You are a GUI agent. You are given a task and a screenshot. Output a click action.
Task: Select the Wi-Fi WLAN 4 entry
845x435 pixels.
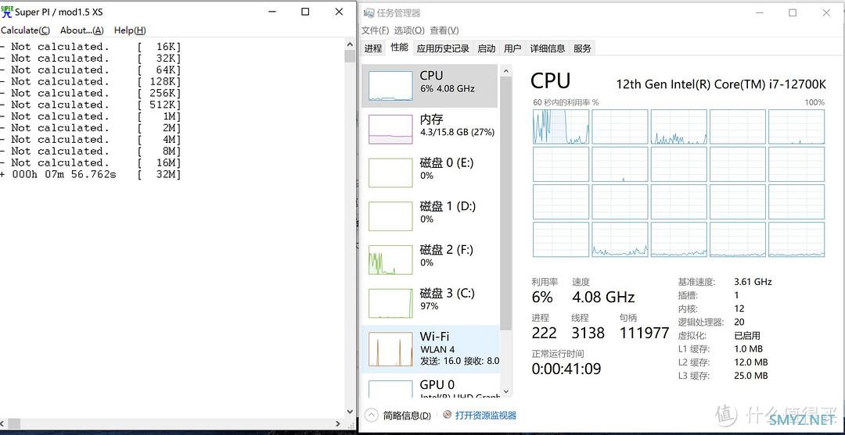430,349
